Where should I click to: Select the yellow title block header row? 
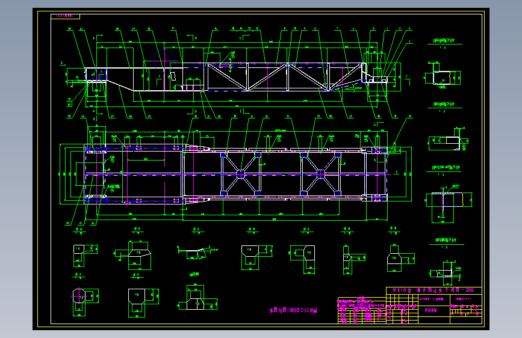coord(433,290)
